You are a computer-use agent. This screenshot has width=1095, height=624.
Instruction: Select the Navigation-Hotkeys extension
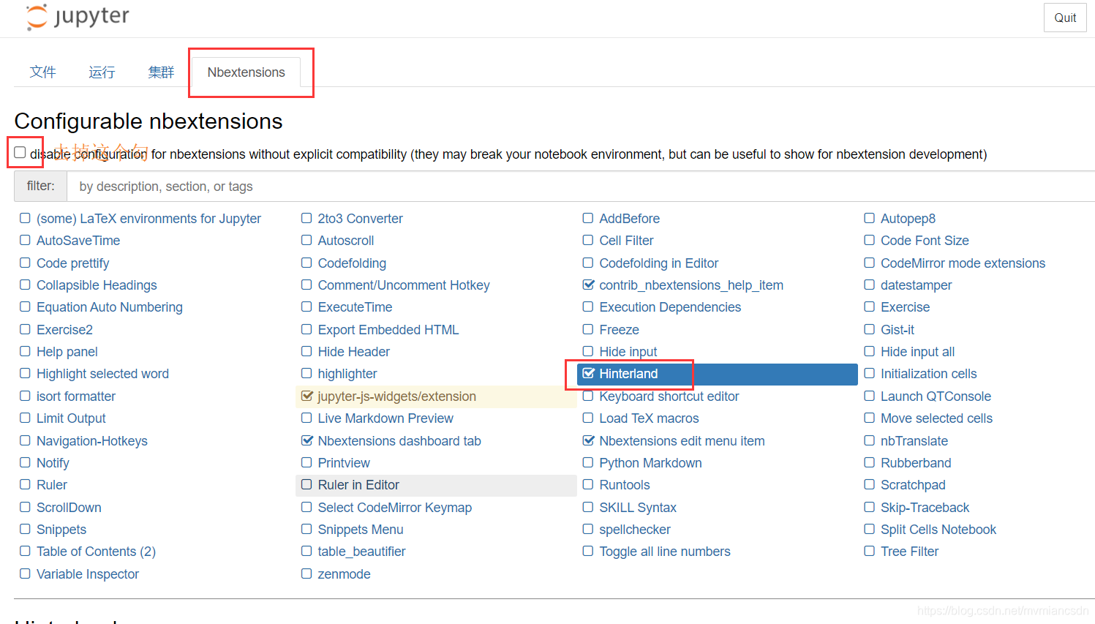(x=92, y=441)
